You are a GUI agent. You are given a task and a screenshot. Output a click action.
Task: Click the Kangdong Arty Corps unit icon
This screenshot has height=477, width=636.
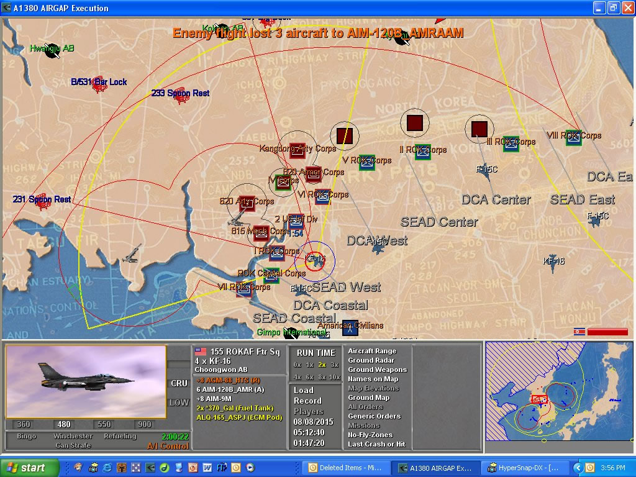coord(298,150)
